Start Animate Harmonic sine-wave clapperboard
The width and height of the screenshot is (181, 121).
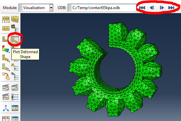[6, 97]
